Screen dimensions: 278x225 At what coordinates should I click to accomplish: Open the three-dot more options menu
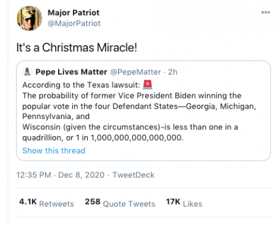[266, 12]
